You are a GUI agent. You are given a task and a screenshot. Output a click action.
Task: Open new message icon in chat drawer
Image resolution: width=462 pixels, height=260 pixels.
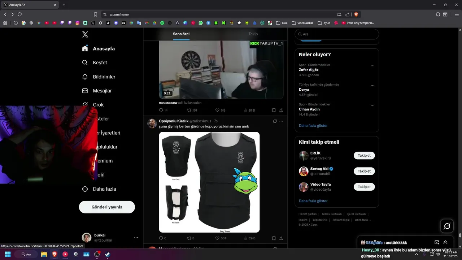(437, 242)
